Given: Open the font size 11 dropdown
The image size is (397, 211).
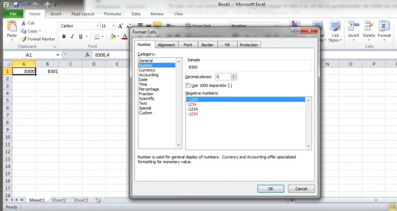Looking at the screenshot, I should [x=113, y=26].
